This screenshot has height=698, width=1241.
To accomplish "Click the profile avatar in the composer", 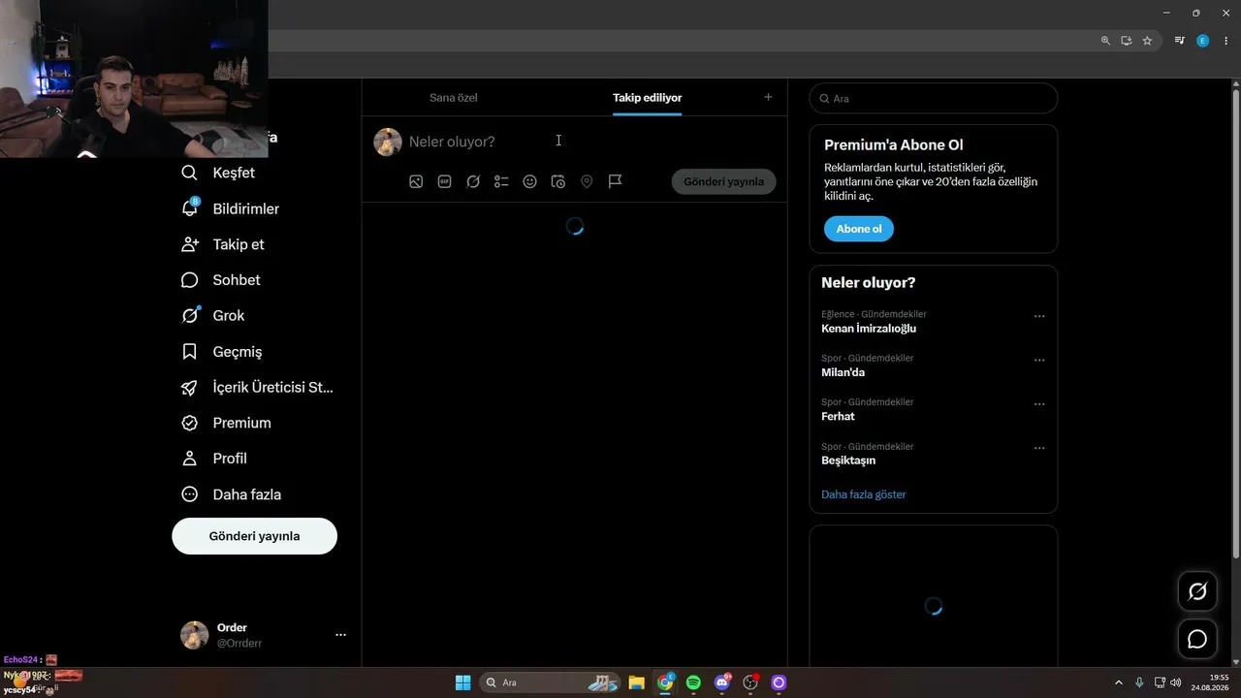I will click(388, 142).
